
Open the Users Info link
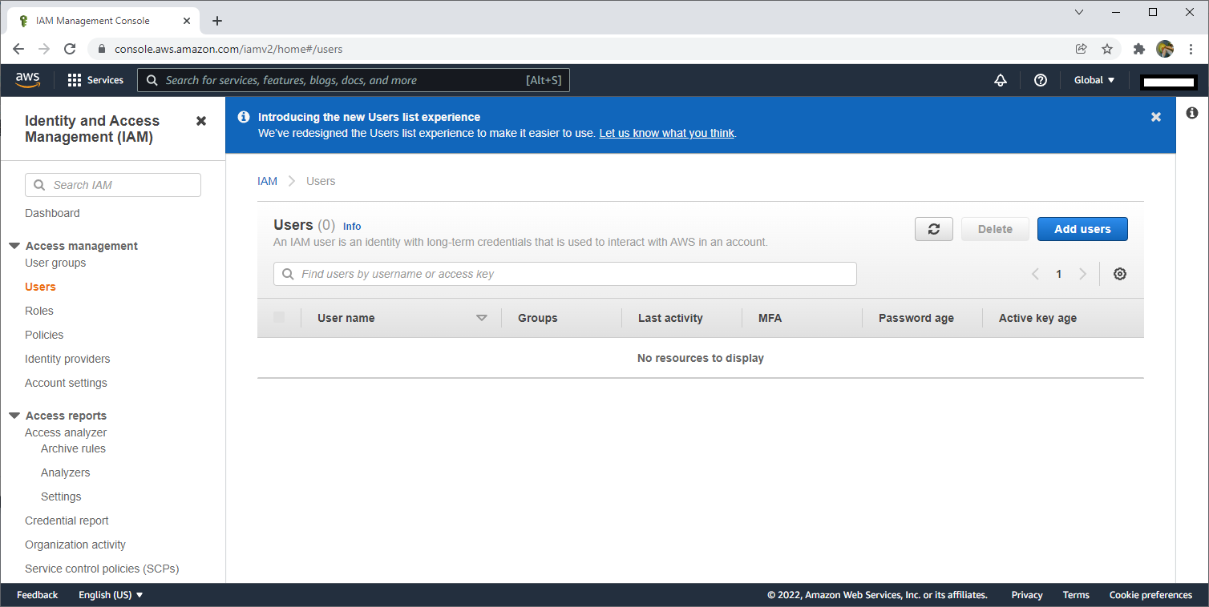point(352,227)
